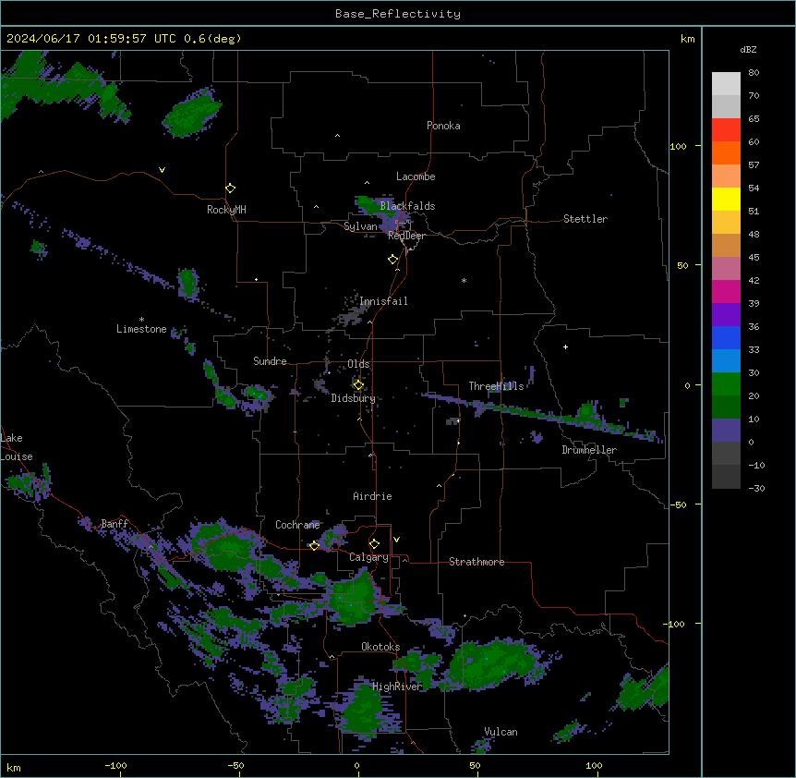Viewport: 796px width, 778px height.
Task: Click the Vulcan label
Action: (x=501, y=732)
